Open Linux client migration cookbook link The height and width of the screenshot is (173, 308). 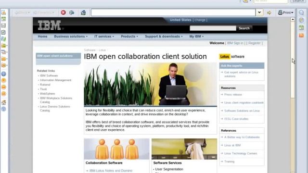pyautogui.click(x=244, y=102)
